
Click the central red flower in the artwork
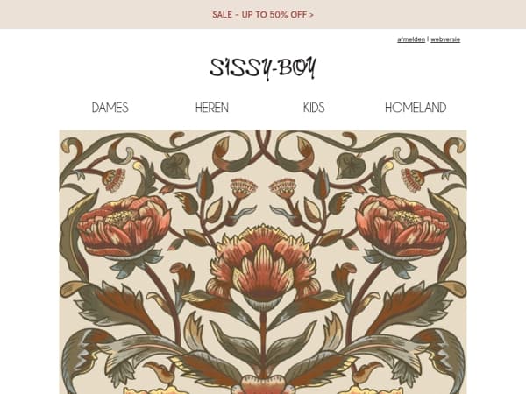click(x=263, y=264)
